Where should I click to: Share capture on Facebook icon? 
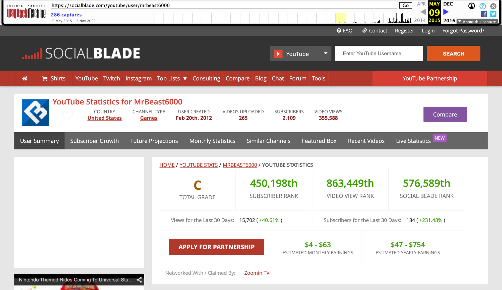pos(484,14)
